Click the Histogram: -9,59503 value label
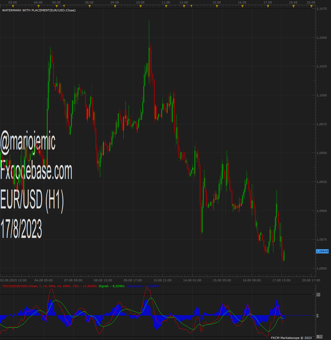Viewport: 331px width, 340px height. (143, 286)
